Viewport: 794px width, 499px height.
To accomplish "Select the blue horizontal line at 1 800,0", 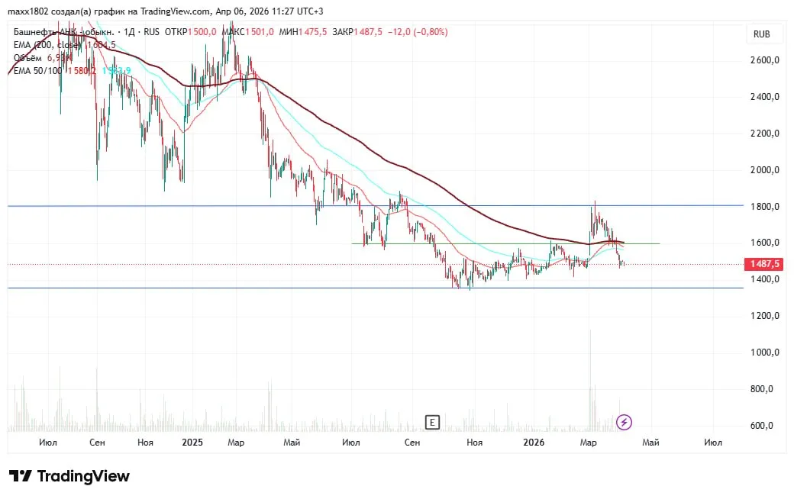I will pos(229,206).
